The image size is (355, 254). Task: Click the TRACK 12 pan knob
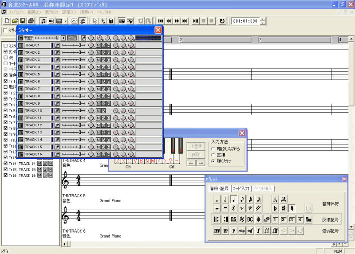(91, 125)
